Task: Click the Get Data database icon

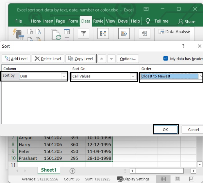Action: [19, 34]
